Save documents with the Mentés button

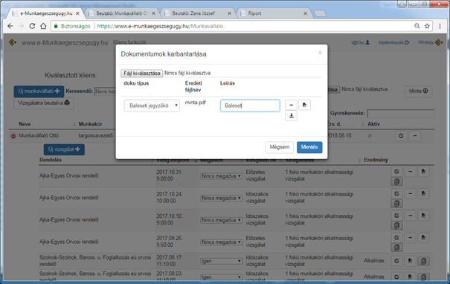[x=309, y=147]
